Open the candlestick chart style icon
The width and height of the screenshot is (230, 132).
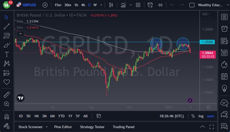(x=111, y=5)
